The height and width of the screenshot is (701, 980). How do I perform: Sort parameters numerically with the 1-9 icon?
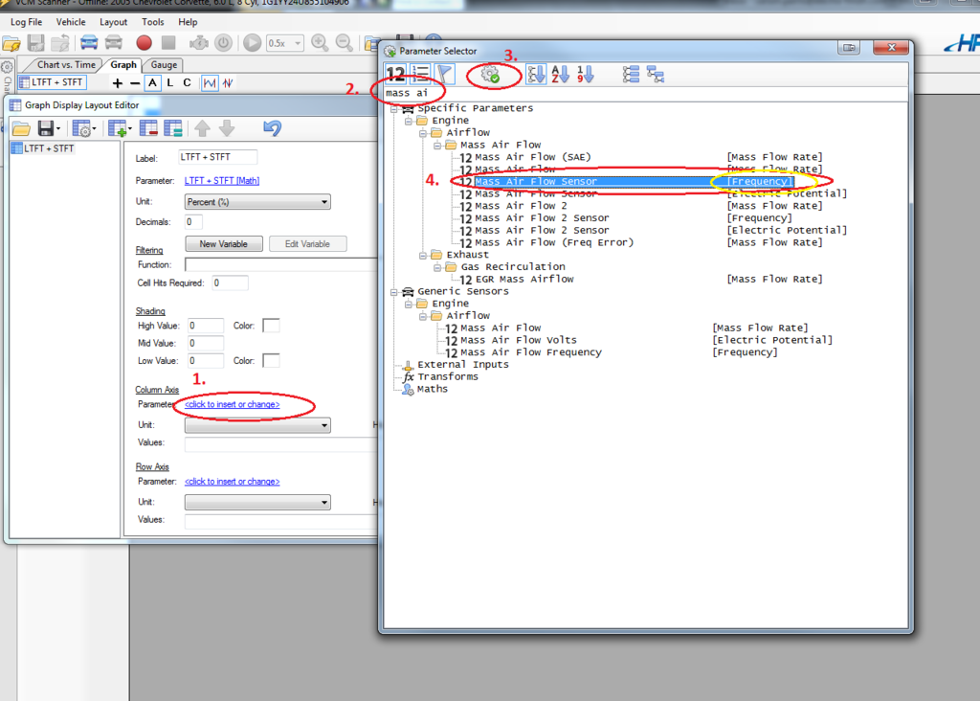(x=584, y=74)
